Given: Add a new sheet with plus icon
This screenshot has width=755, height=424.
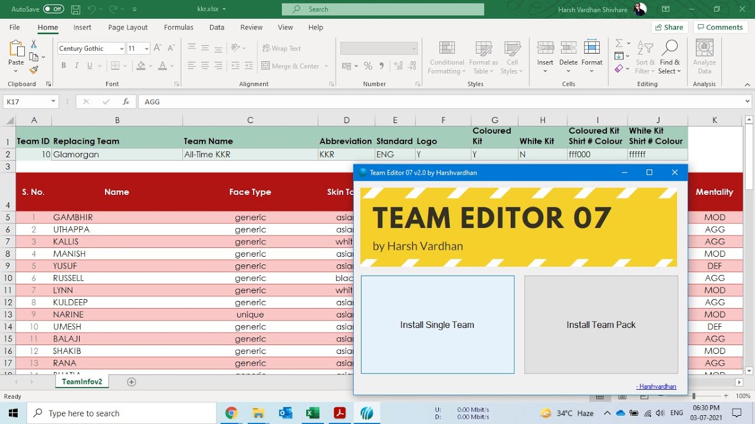Looking at the screenshot, I should 132,382.
